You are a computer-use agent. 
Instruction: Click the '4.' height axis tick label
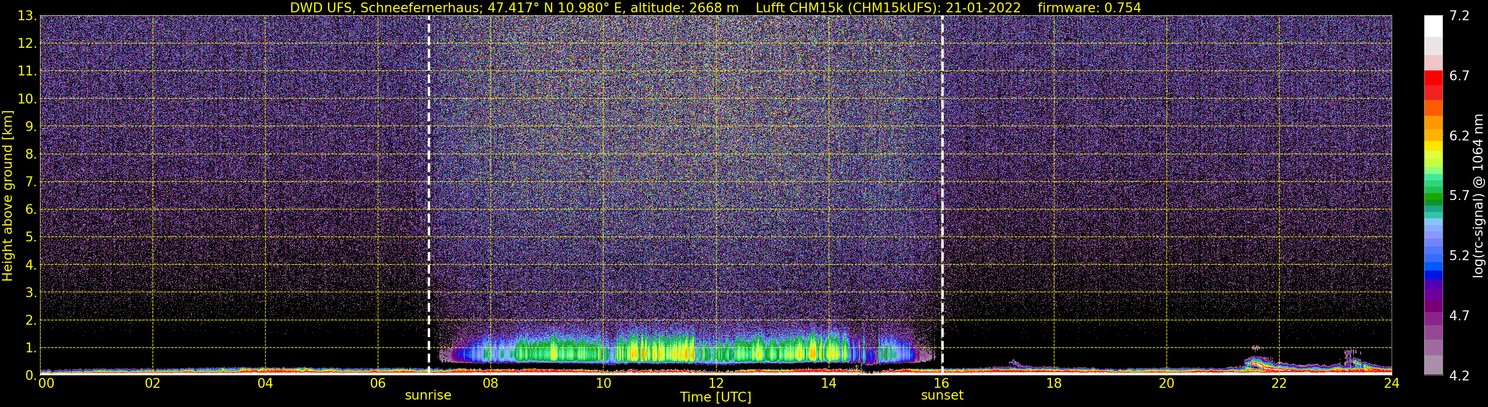(31, 265)
